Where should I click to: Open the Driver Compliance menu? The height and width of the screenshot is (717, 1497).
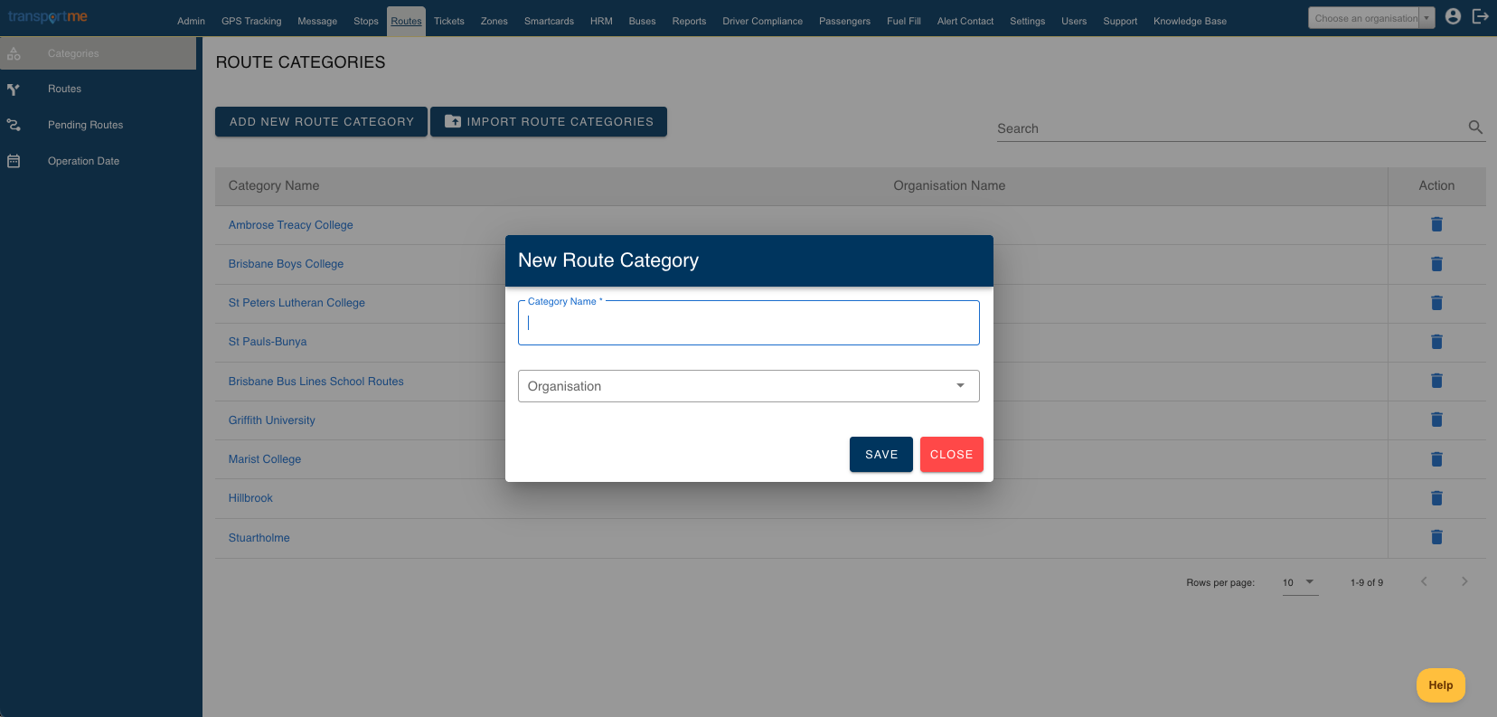762,21
